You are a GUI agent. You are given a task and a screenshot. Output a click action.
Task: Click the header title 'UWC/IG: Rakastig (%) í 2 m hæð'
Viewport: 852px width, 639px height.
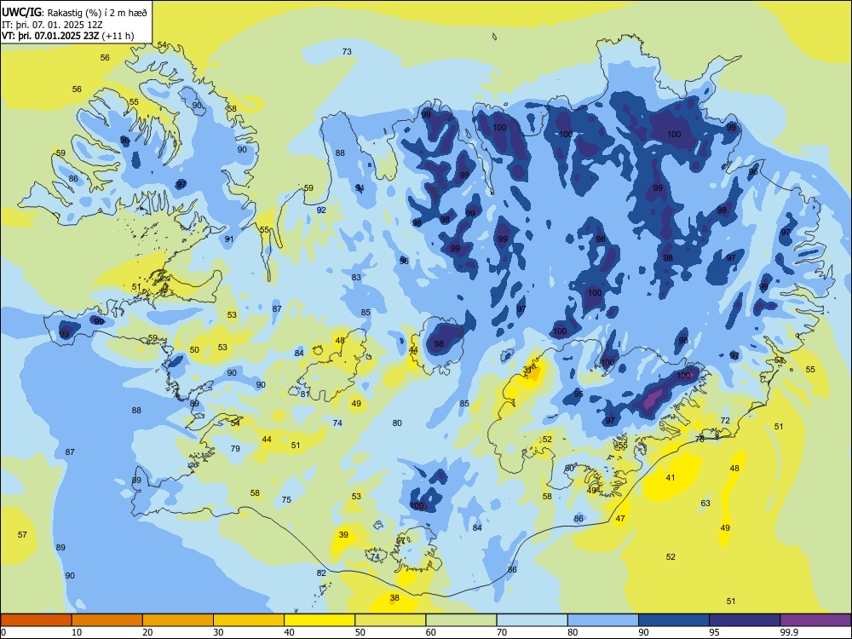[x=74, y=11]
